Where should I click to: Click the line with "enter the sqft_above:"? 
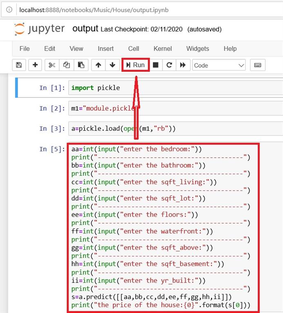pos(142,248)
